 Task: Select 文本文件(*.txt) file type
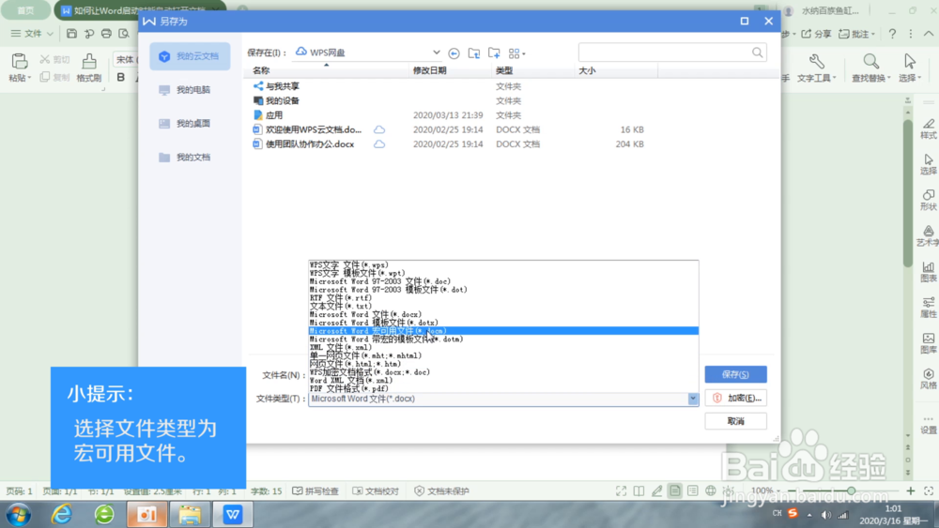[x=503, y=306]
